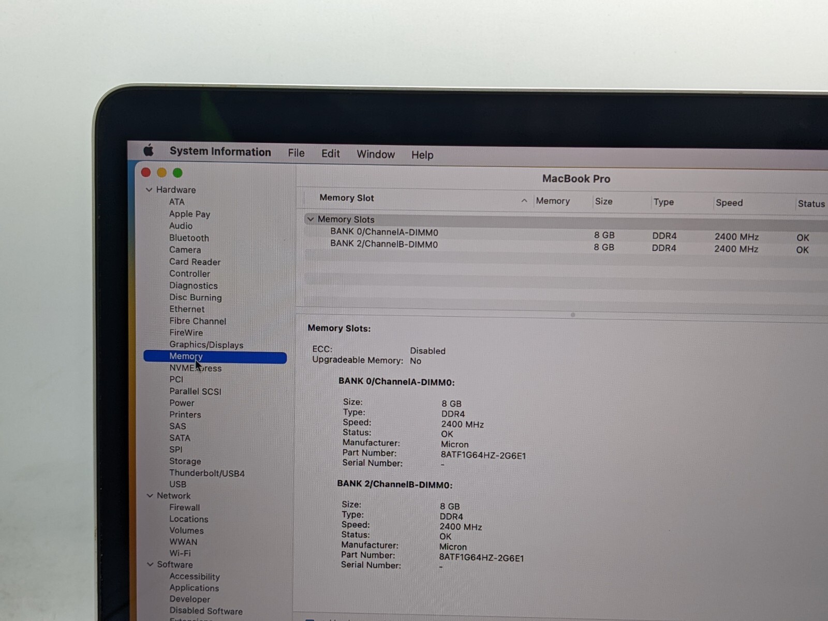Select Power in the sidebar
The image size is (828, 621).
182,403
